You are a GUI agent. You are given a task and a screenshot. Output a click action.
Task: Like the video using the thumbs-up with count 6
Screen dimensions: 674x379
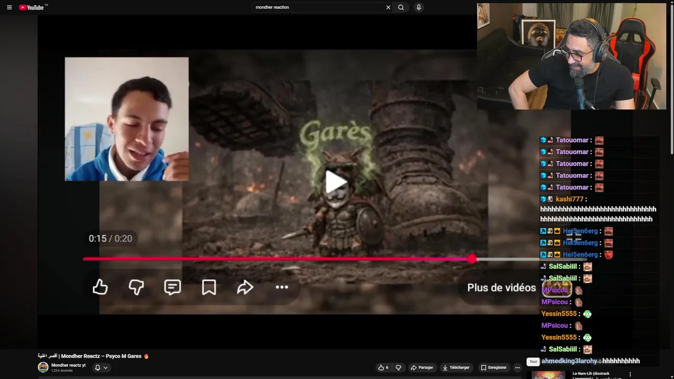click(383, 367)
